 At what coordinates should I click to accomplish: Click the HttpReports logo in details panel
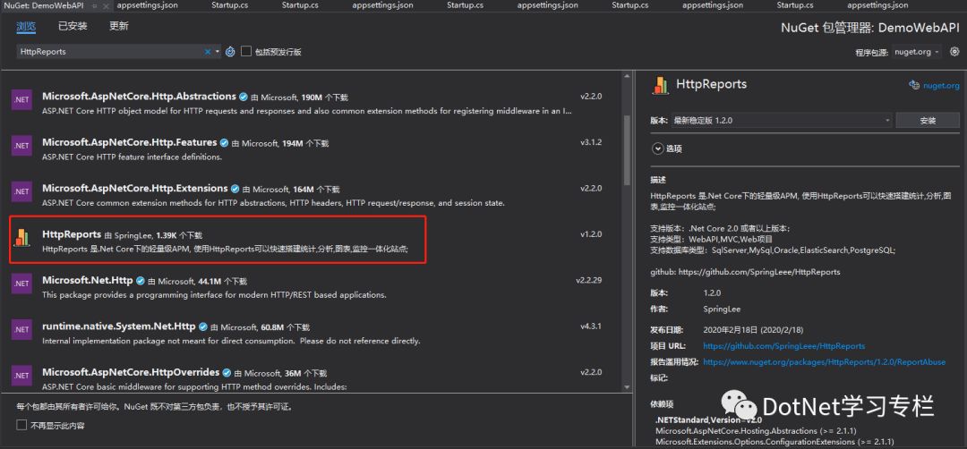click(661, 85)
